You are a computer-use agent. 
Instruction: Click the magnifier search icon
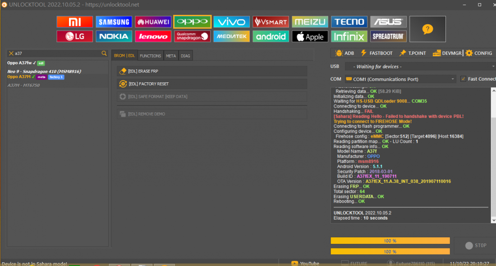pyautogui.click(x=104, y=54)
